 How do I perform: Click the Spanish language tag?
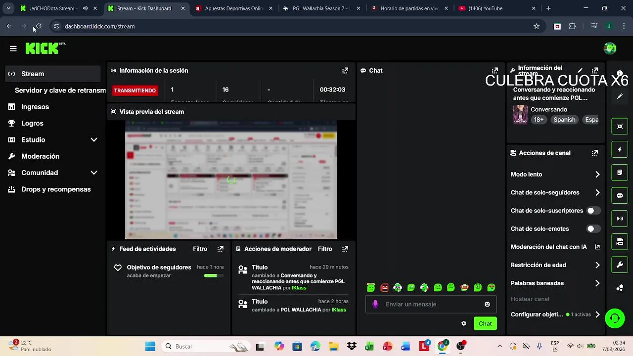[564, 120]
